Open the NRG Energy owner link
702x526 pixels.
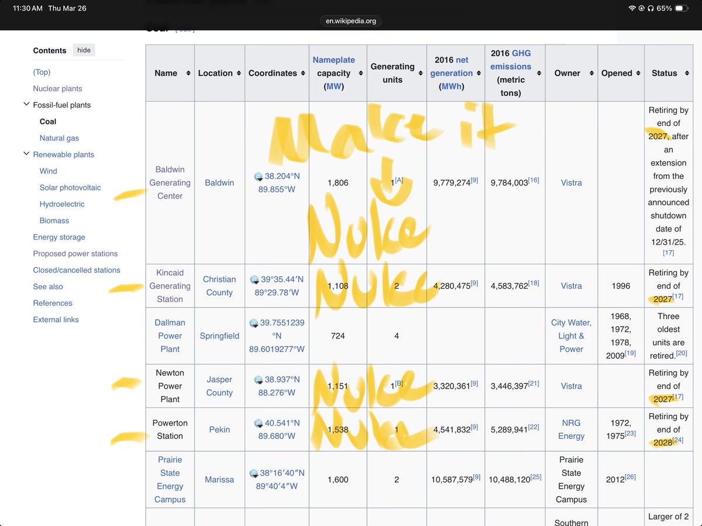[571, 430]
